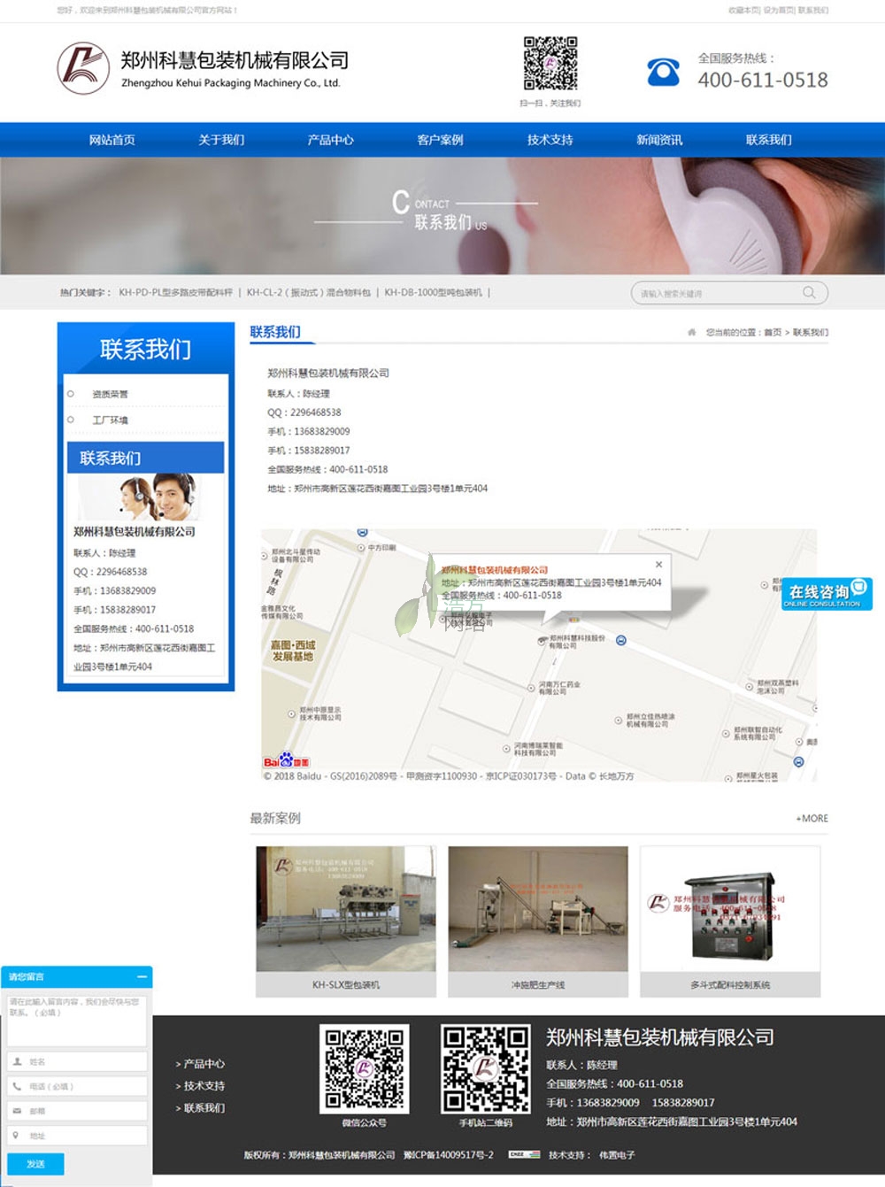Click the 发送 send button on the message form
The width and height of the screenshot is (885, 1187).
tap(36, 1164)
